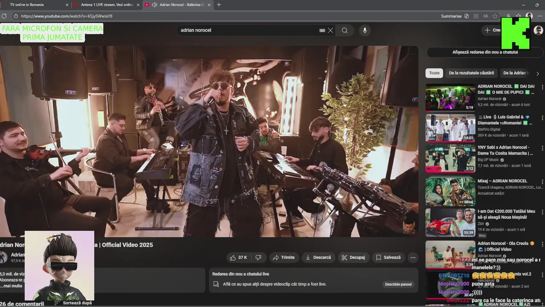Screen dimensions: 545x307
Task: Click the YouTube search input field
Action: [x=249, y=30]
